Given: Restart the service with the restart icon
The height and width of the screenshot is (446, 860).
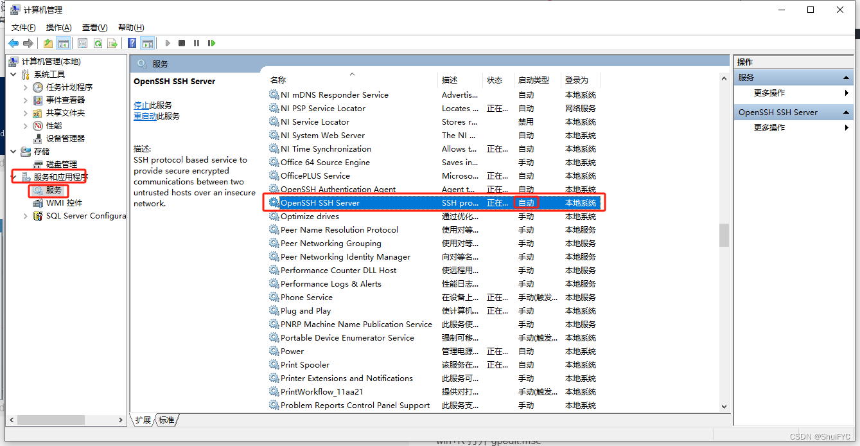Looking at the screenshot, I should tap(211, 43).
